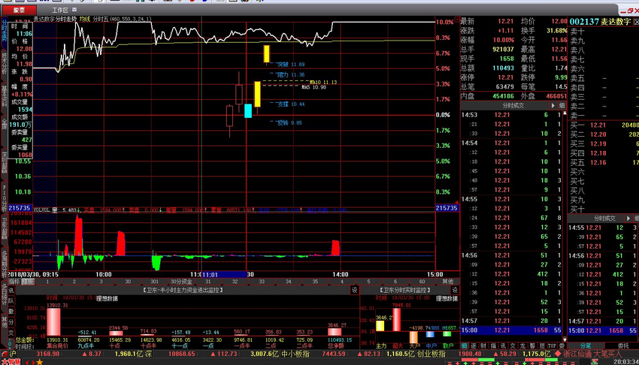The height and width of the screenshot is (365, 639).
Task: Click red left arrow beside 大智慧 logo
Action: click(x=27, y=362)
